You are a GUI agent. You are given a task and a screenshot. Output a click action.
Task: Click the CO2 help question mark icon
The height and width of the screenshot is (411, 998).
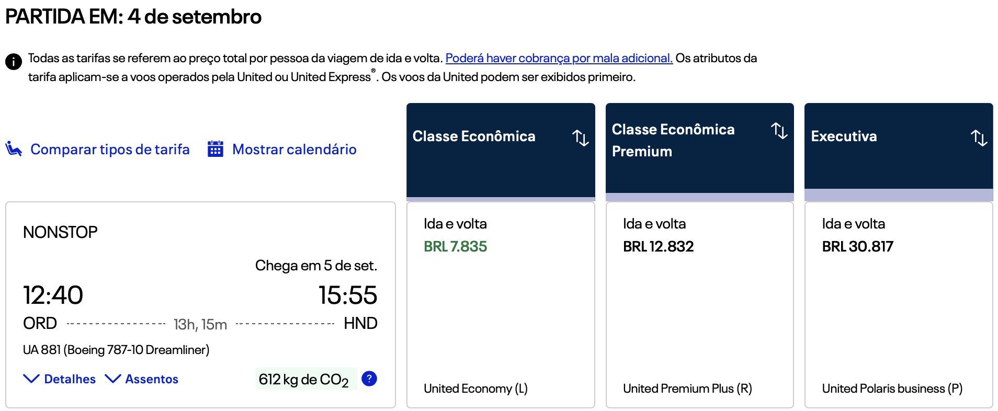coord(369,379)
